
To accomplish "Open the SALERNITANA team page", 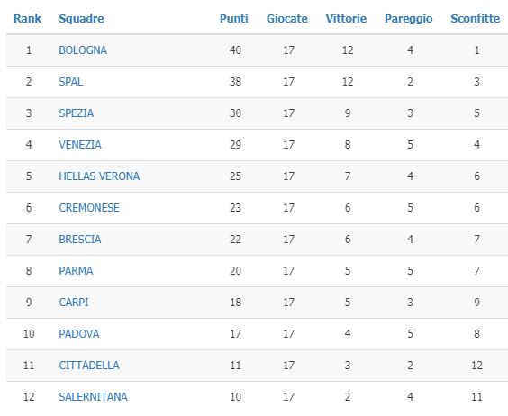I will (93, 397).
